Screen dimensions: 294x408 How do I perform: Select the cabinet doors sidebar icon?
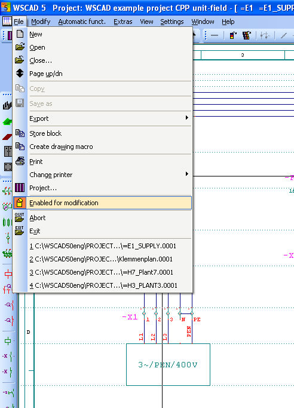pos(8,151)
